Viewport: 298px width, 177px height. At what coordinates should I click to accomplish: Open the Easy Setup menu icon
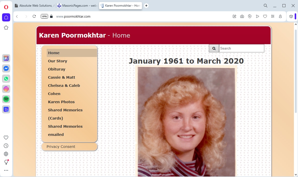(x=273, y=16)
